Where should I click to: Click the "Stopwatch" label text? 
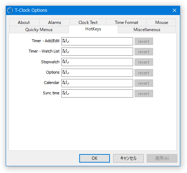[50, 62]
